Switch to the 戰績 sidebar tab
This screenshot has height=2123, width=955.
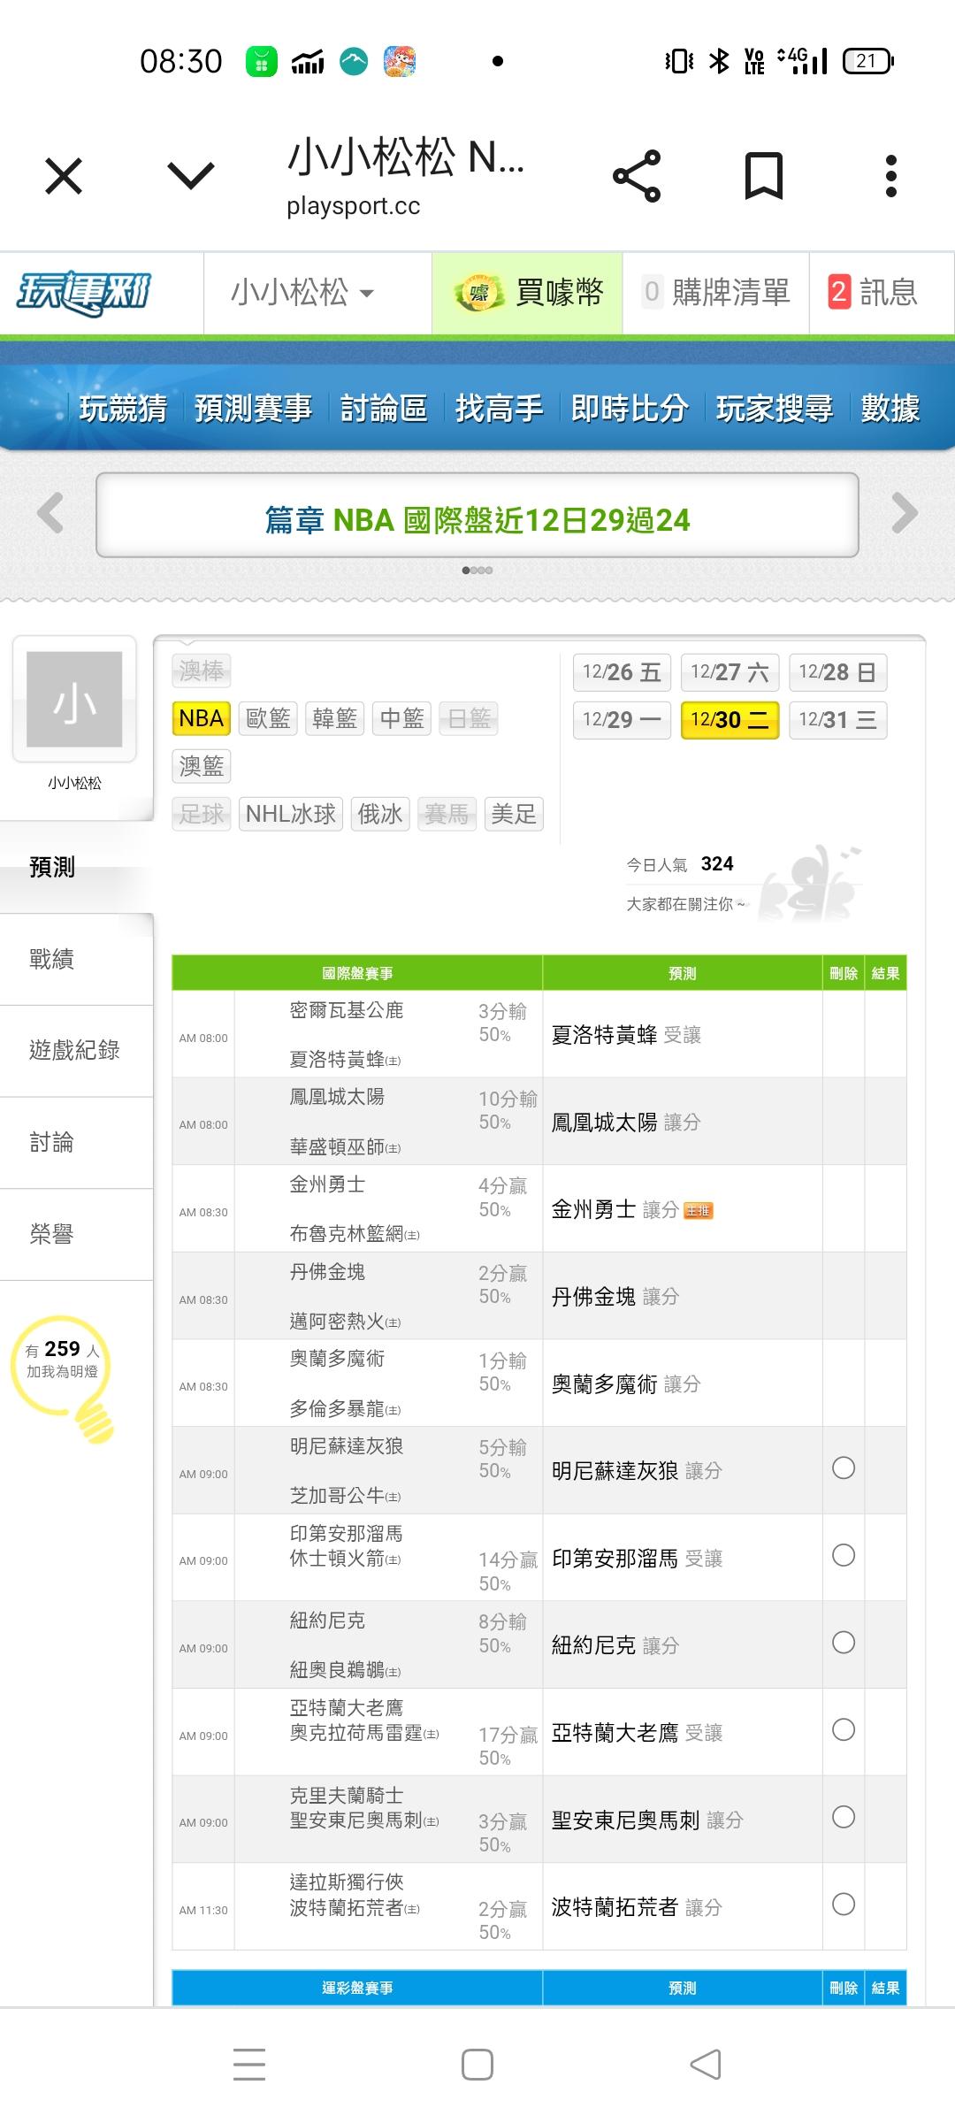click(52, 959)
